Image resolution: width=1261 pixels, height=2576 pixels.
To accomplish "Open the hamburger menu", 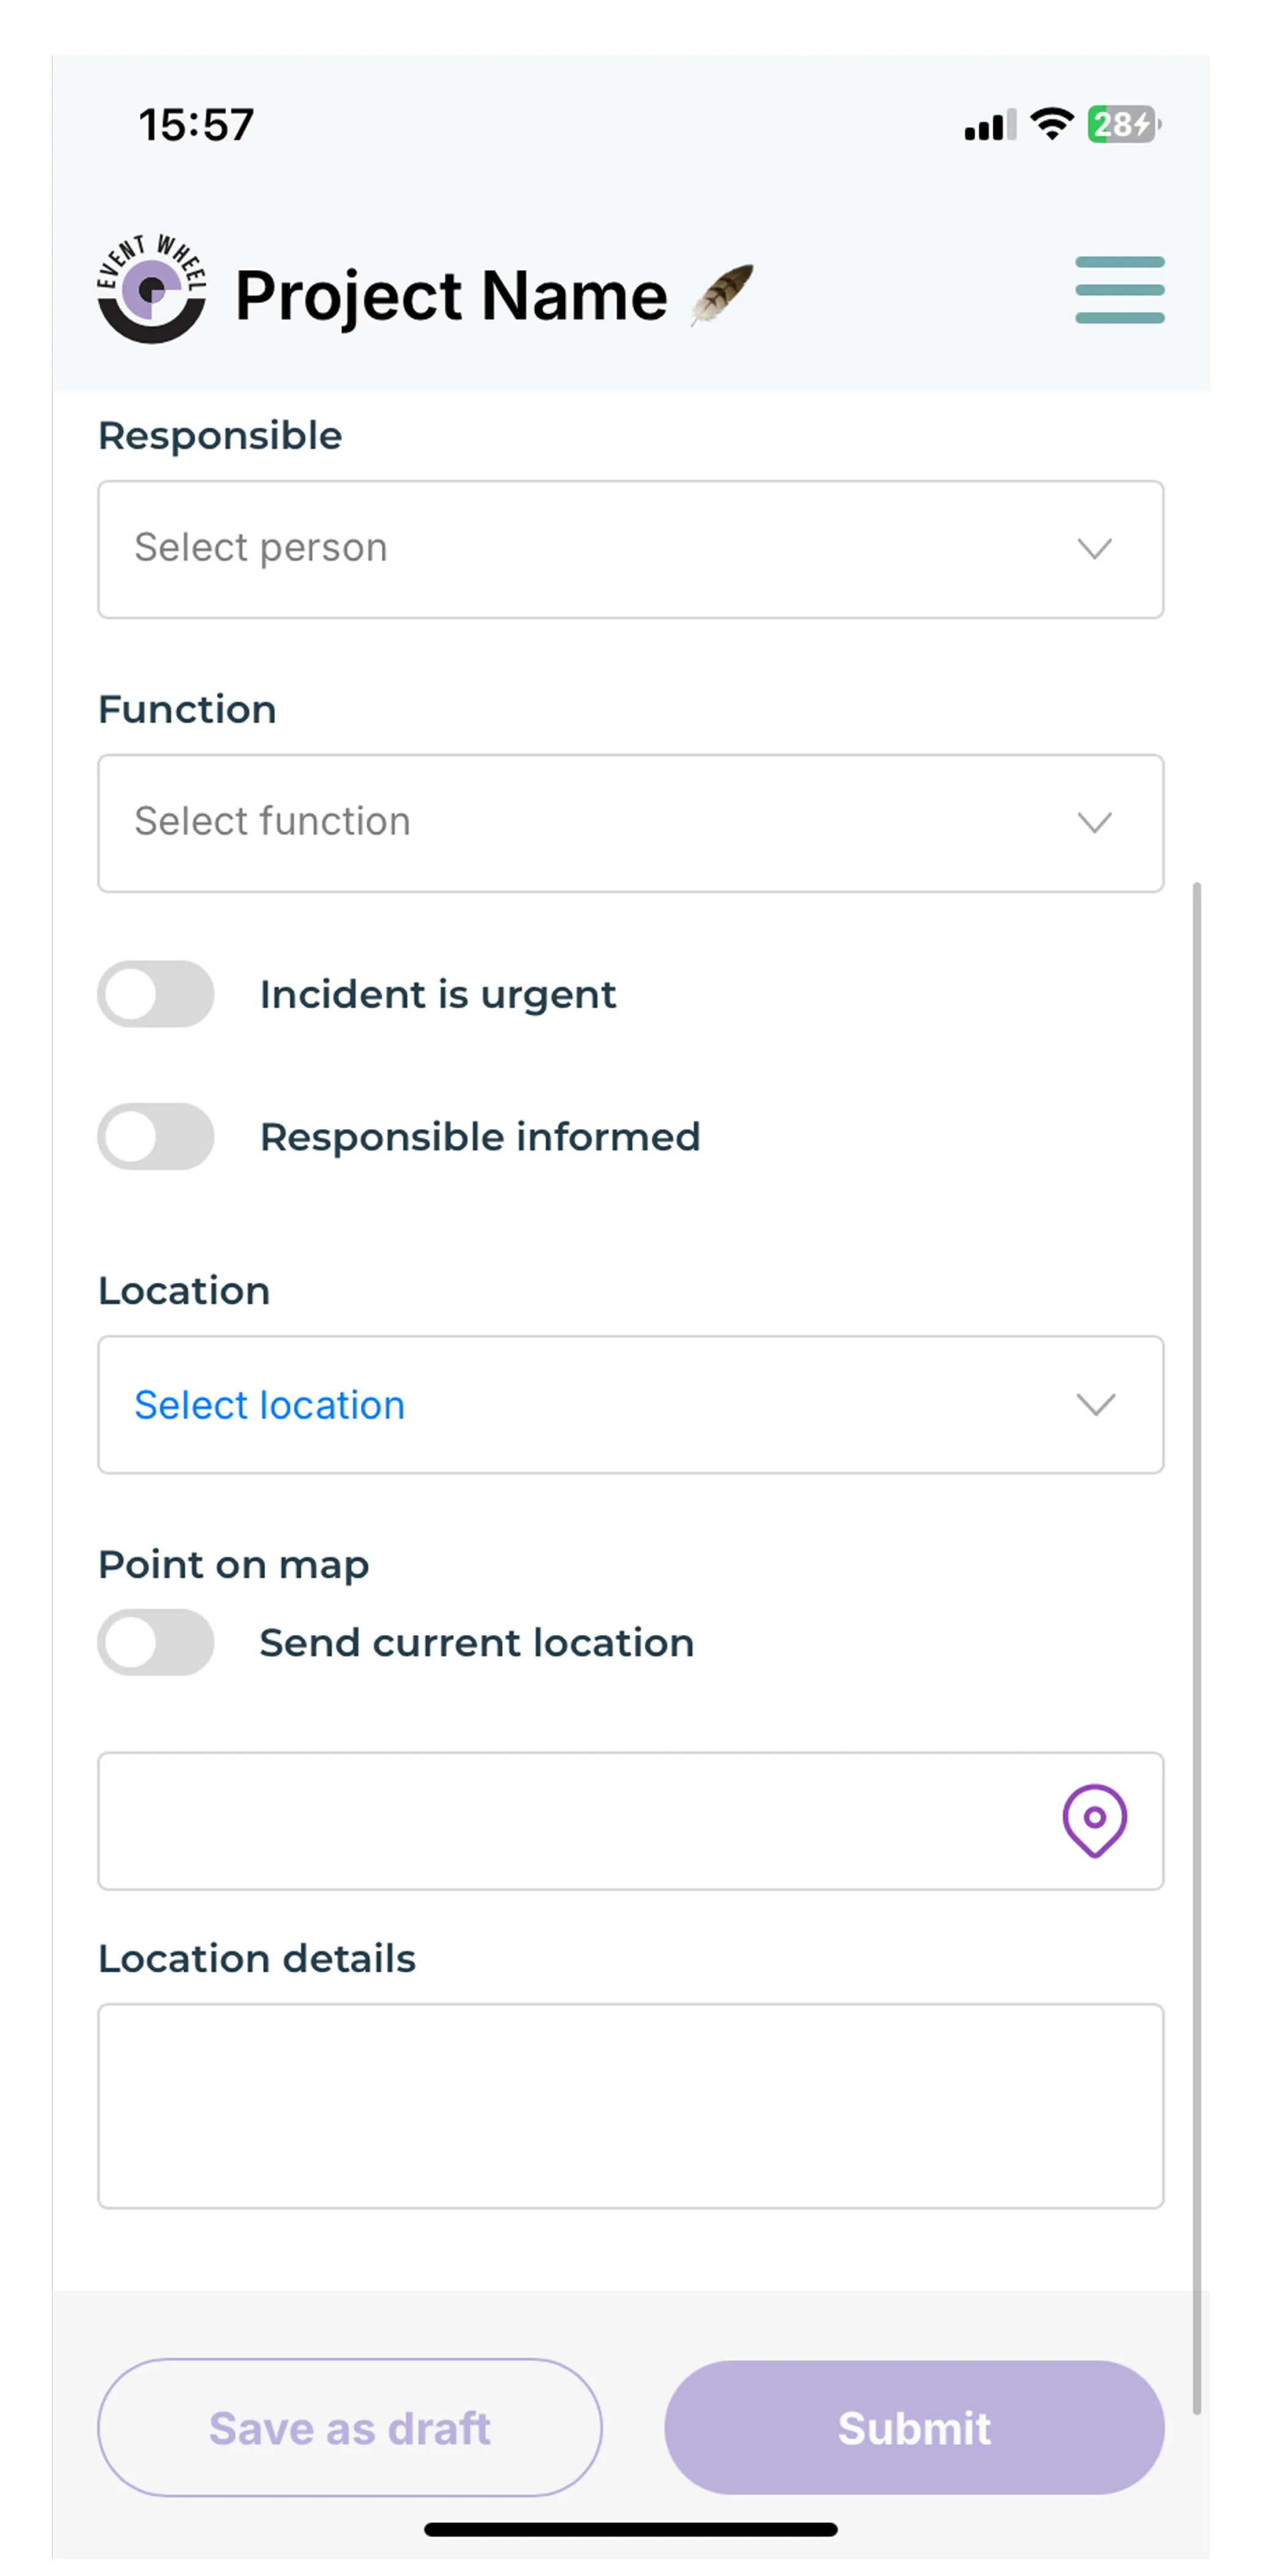I will (x=1118, y=290).
